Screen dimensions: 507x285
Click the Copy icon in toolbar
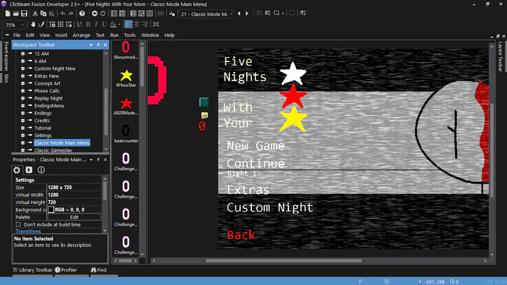tap(43, 14)
